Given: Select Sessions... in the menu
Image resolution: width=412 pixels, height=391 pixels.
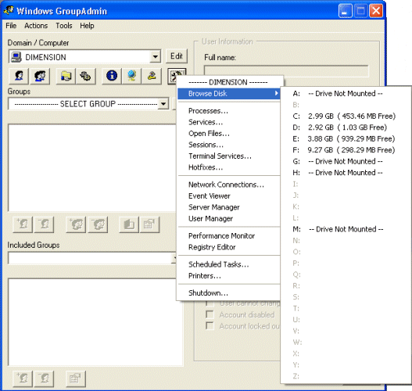Looking at the screenshot, I should (229, 145).
